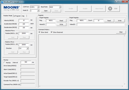This screenshot has height=90, width=129.
Task: Click the Command History scroll up arrow
Action: (124, 36)
